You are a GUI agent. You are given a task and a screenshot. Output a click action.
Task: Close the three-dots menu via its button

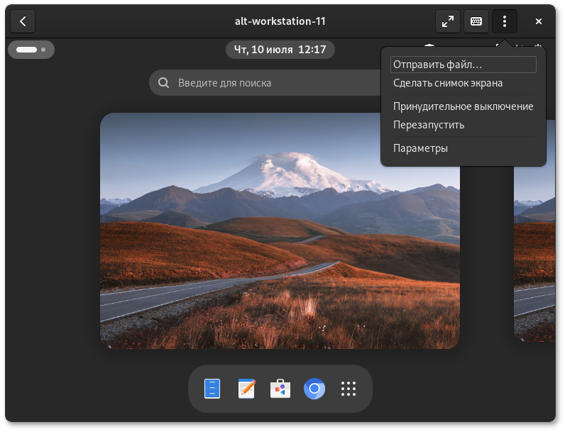(x=505, y=21)
